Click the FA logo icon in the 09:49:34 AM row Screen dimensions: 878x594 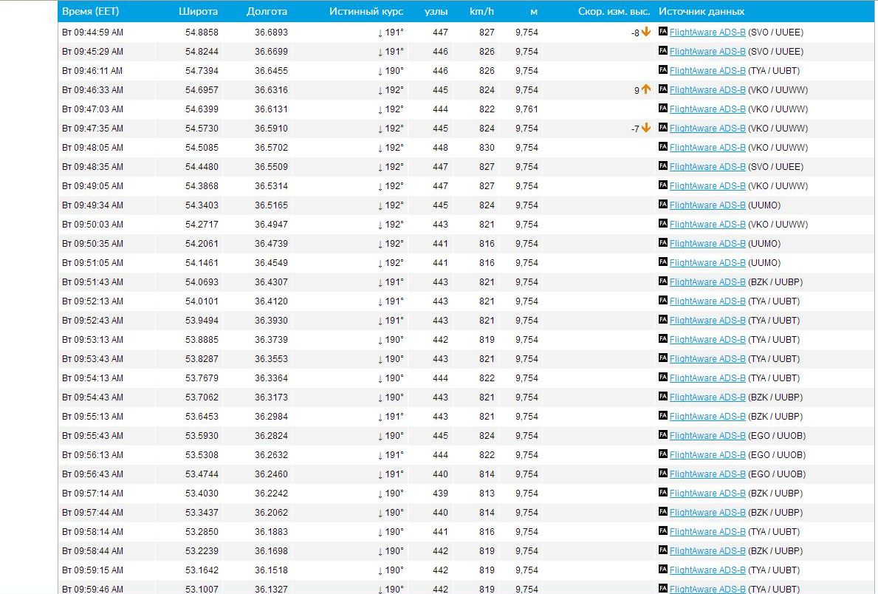(662, 205)
